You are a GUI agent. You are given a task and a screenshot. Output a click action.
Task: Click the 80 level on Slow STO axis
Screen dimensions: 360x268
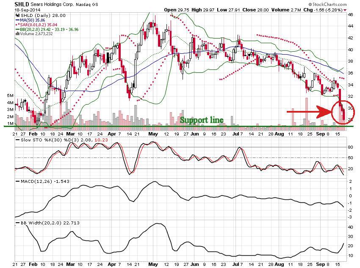click(x=350, y=147)
